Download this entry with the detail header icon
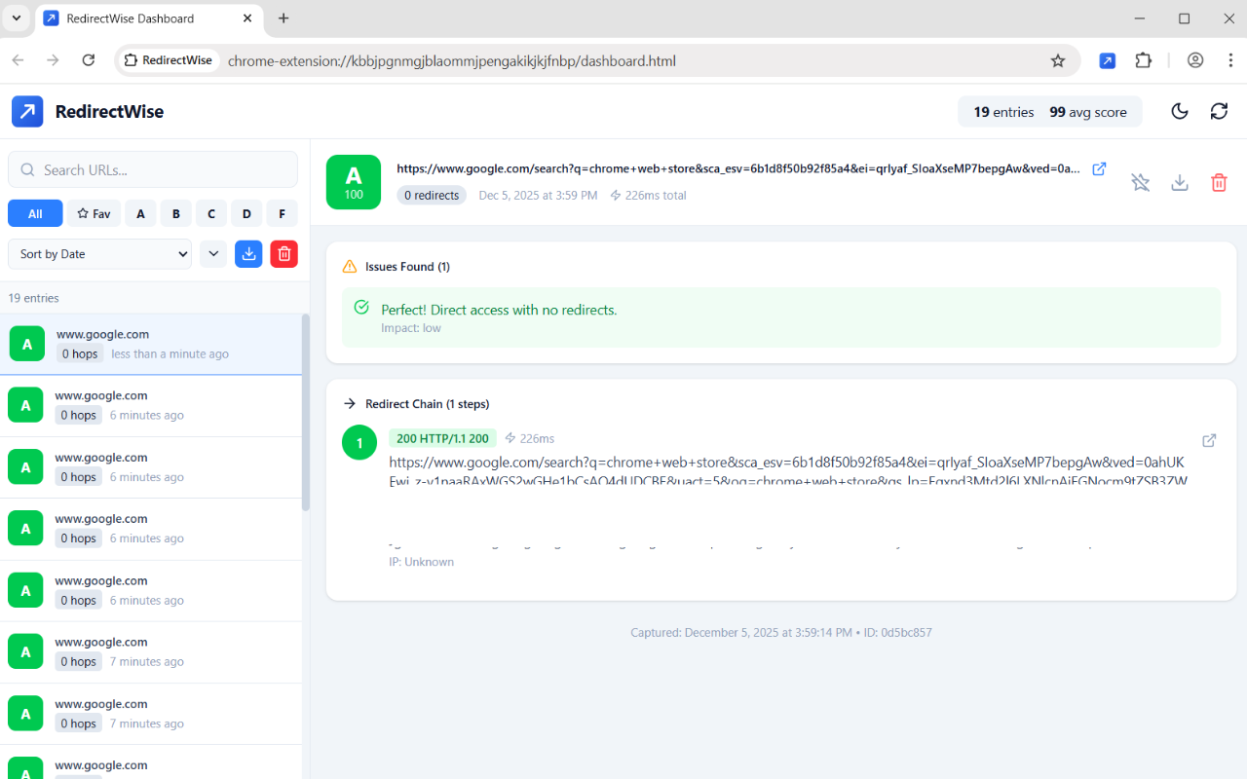 tap(1180, 182)
